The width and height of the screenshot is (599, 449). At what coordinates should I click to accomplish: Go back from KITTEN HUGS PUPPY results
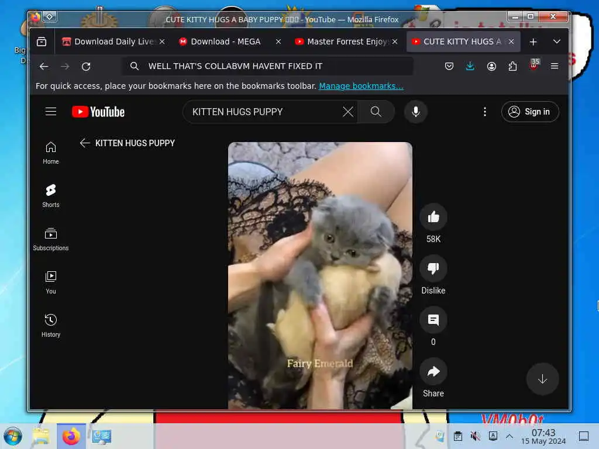point(85,143)
